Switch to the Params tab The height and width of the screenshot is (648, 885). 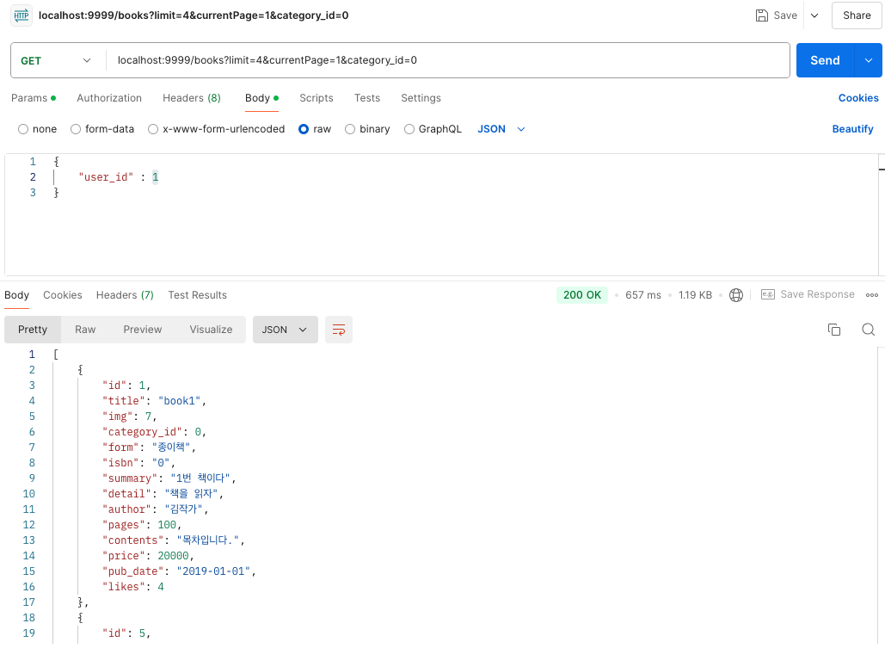(x=34, y=98)
